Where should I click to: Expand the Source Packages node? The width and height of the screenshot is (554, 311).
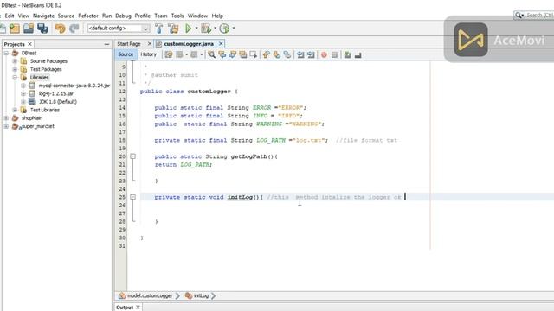click(15, 61)
